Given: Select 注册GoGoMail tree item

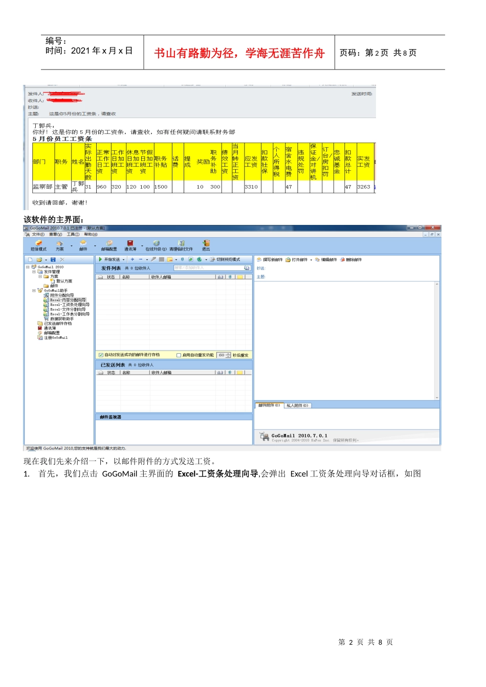Looking at the screenshot, I should pyautogui.click(x=53, y=337).
